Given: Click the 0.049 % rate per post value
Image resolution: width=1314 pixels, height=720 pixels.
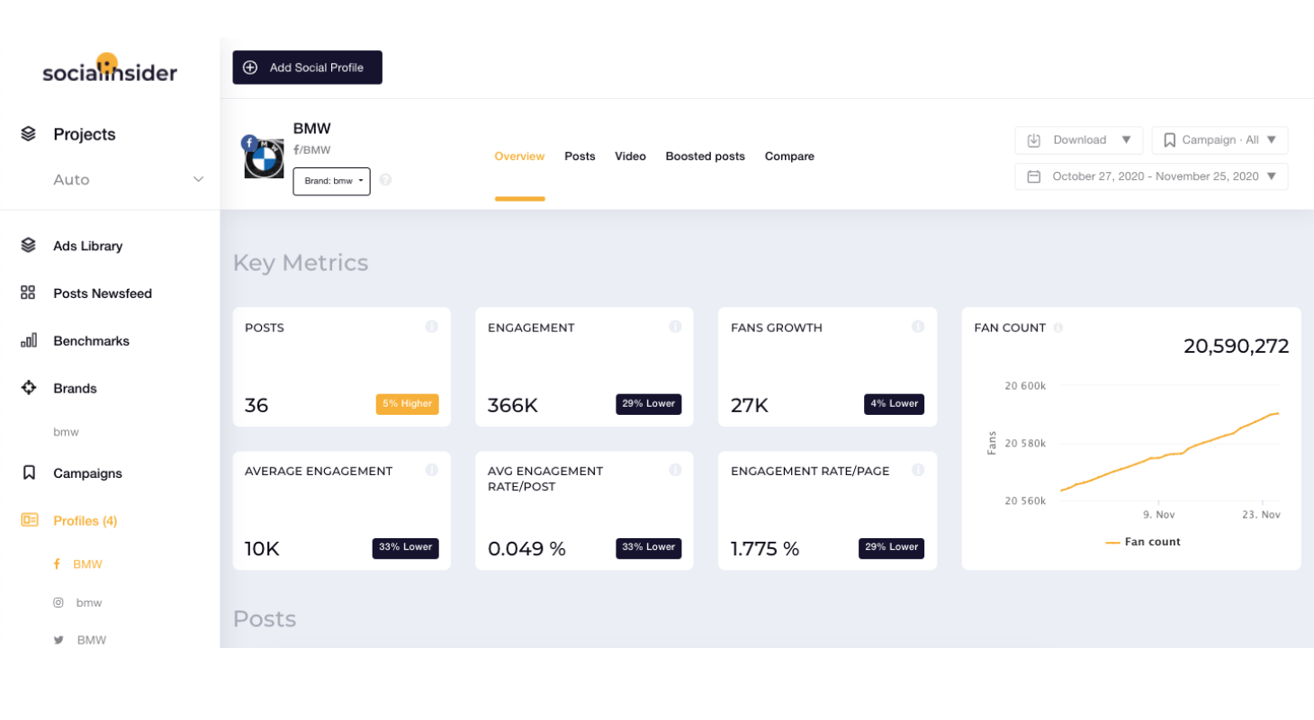Looking at the screenshot, I should click(x=526, y=549).
